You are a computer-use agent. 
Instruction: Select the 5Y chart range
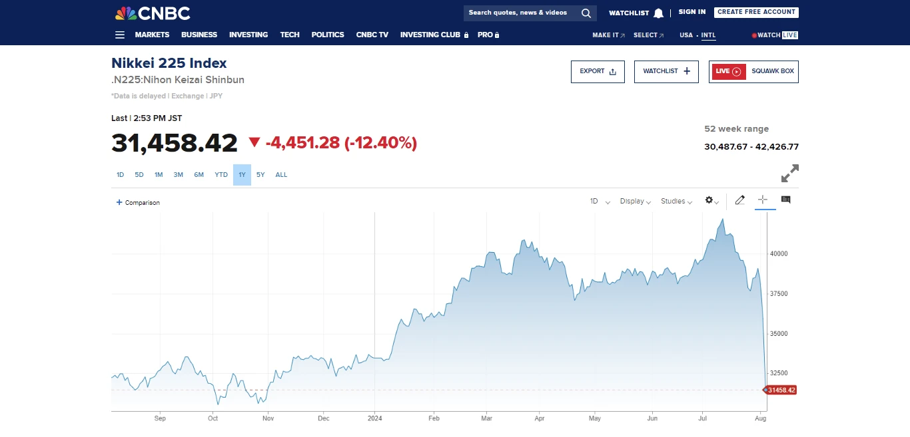(260, 175)
